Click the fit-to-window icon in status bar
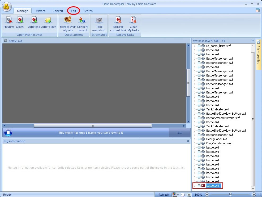The height and width of the screenshot is (197, 262). [189, 195]
